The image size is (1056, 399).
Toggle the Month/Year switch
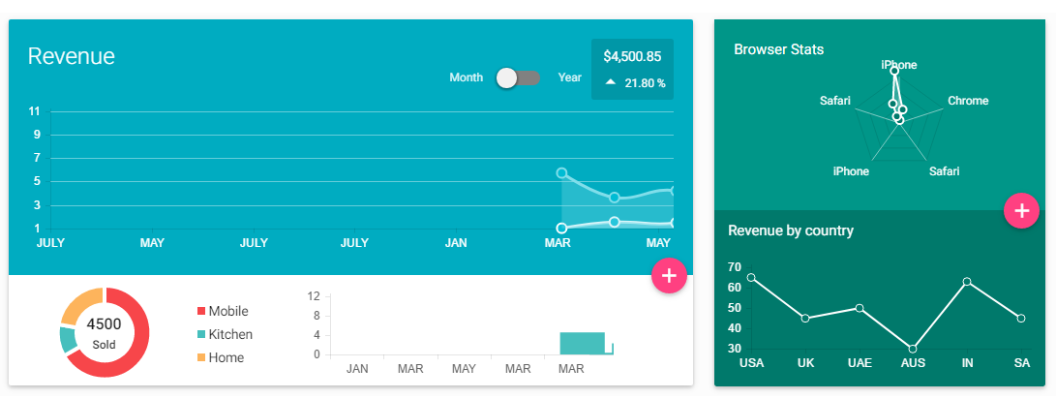pyautogui.click(x=518, y=78)
